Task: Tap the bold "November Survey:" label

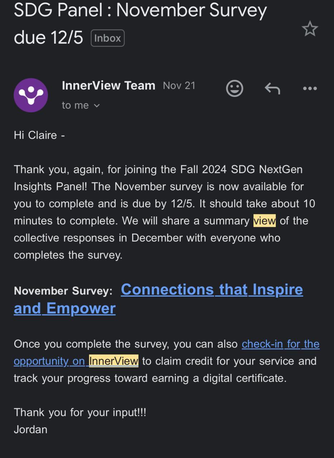Action: coord(63,291)
